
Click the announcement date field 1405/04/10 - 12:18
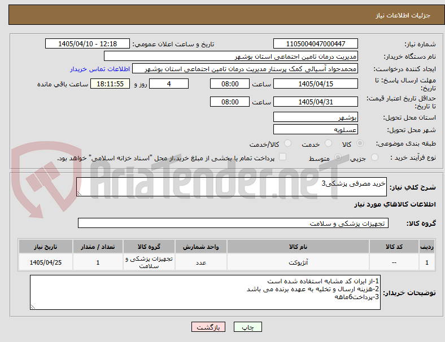pos(88,43)
